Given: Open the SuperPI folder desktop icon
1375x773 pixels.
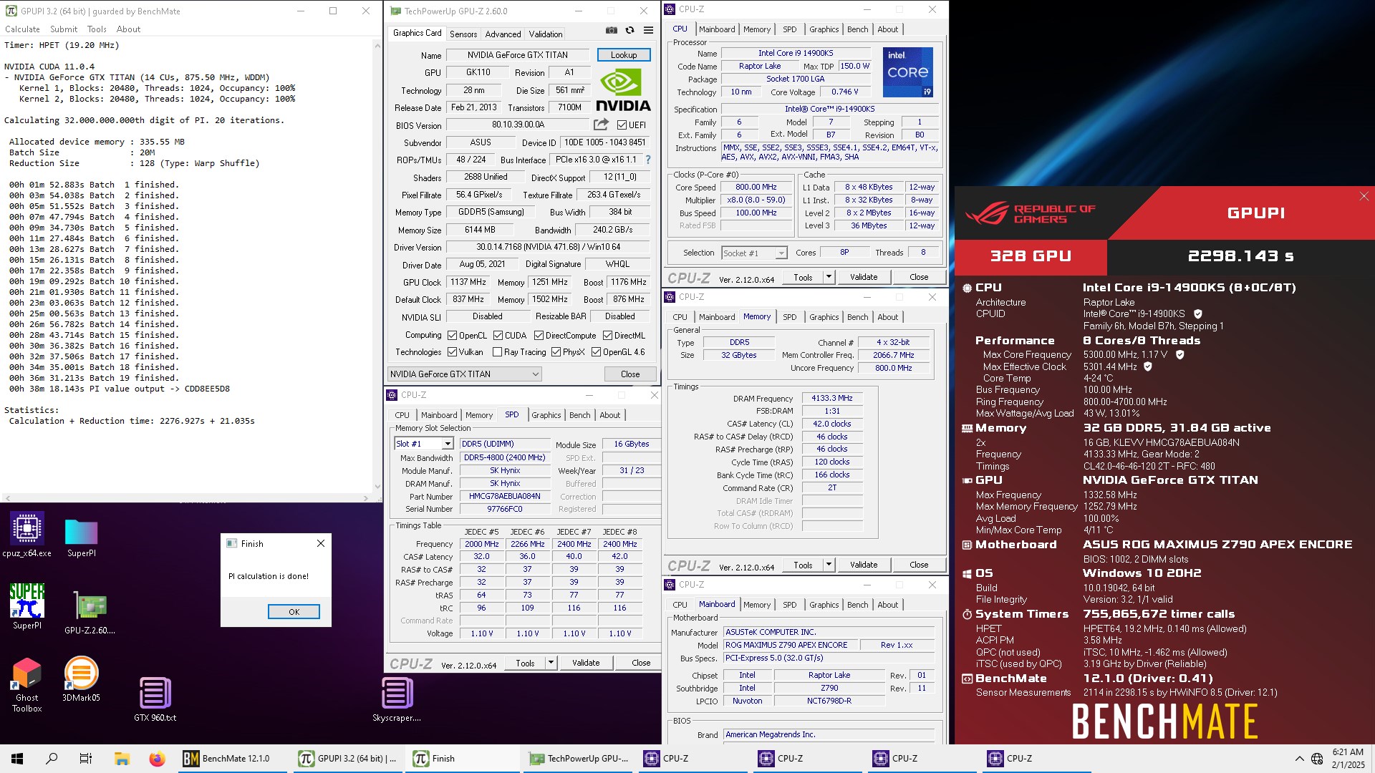Looking at the screenshot, I should pyautogui.click(x=81, y=538).
